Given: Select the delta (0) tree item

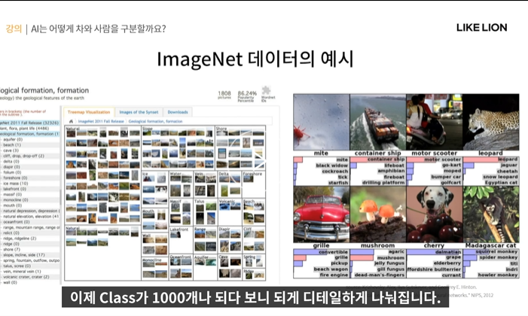Looking at the screenshot, I should click(11, 161).
